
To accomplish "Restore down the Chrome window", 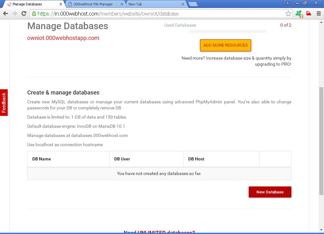I will [305, 3].
